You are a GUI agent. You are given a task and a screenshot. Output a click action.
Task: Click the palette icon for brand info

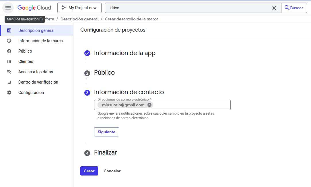(x=9, y=41)
